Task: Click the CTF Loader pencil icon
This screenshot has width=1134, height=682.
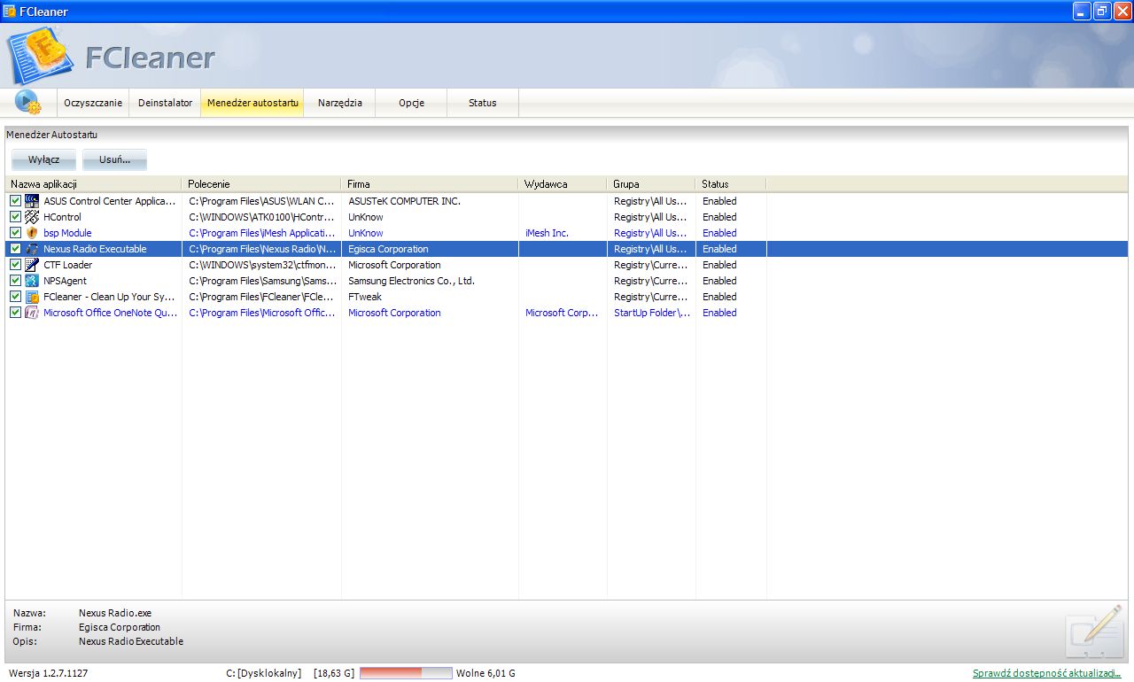Action: (32, 265)
